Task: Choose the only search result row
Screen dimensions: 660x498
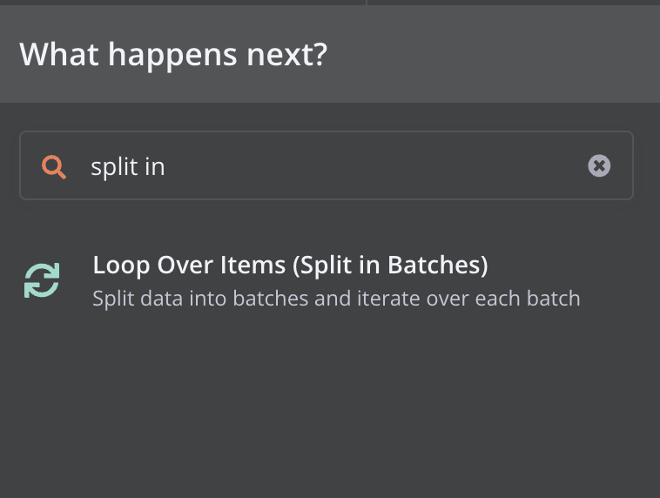Action: [330, 281]
